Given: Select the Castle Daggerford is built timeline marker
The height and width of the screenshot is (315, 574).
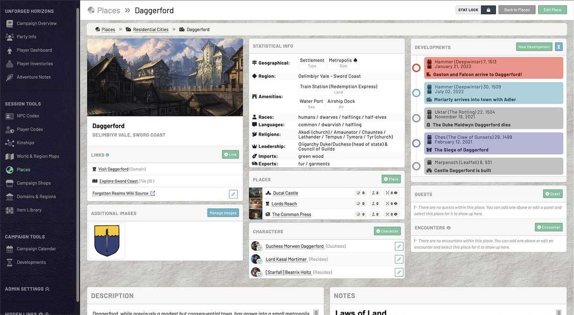Looking at the screenshot, I should (416, 166).
